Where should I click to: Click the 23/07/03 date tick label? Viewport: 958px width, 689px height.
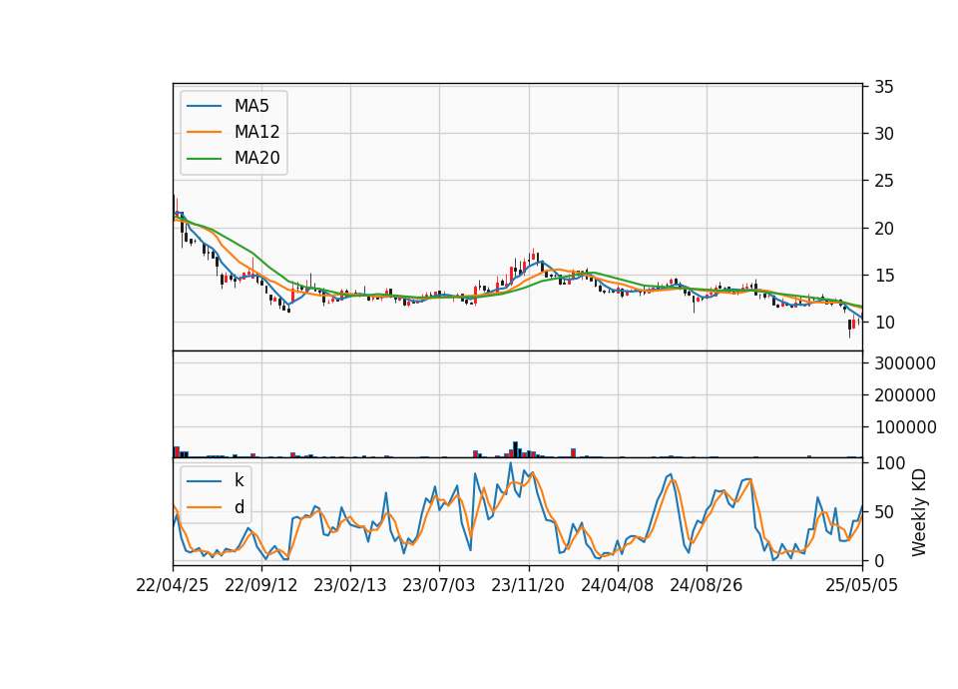pos(439,585)
